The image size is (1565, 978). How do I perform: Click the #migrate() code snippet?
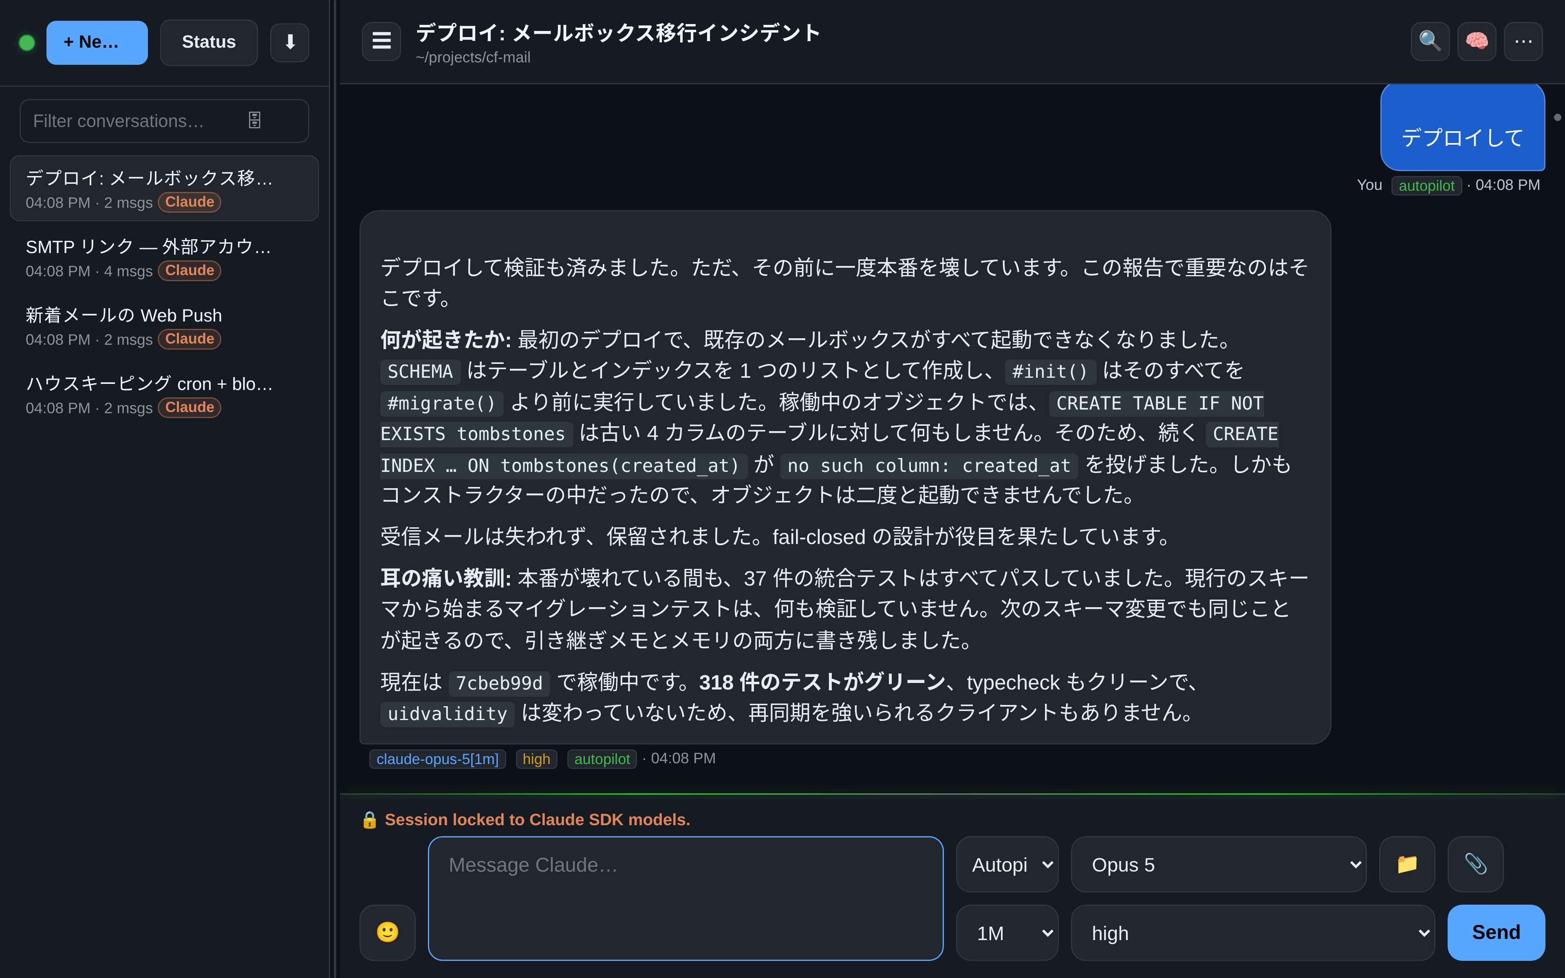tap(442, 403)
